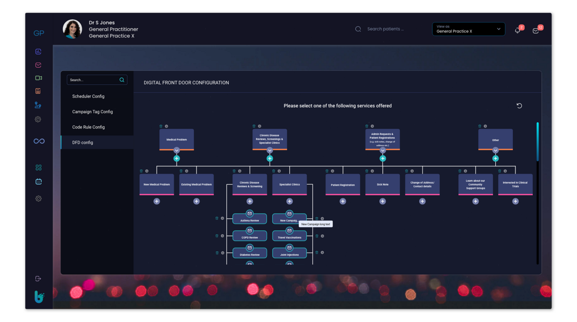Open the analytics dashboard icon in sidebar
The width and height of the screenshot is (577, 322).
point(38,52)
